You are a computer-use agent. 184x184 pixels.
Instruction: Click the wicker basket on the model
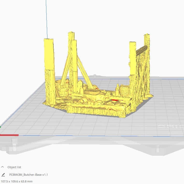point(124,91)
